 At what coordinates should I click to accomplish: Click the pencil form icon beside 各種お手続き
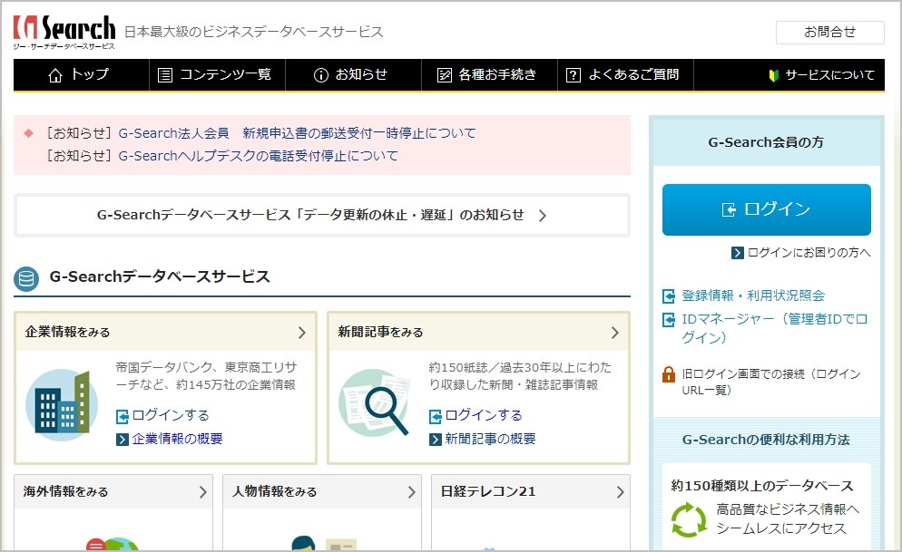(445, 75)
